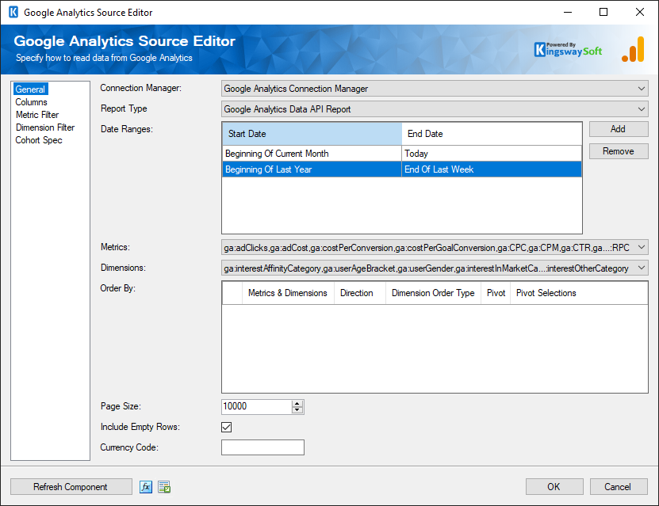
Task: Click the KingswaySoft logo in the header
Action: pyautogui.click(x=568, y=50)
